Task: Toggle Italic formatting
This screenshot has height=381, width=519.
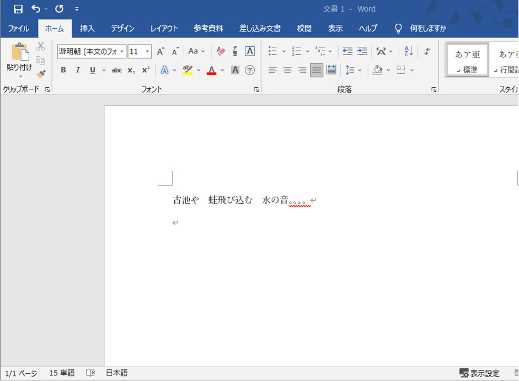Action: 78,70
